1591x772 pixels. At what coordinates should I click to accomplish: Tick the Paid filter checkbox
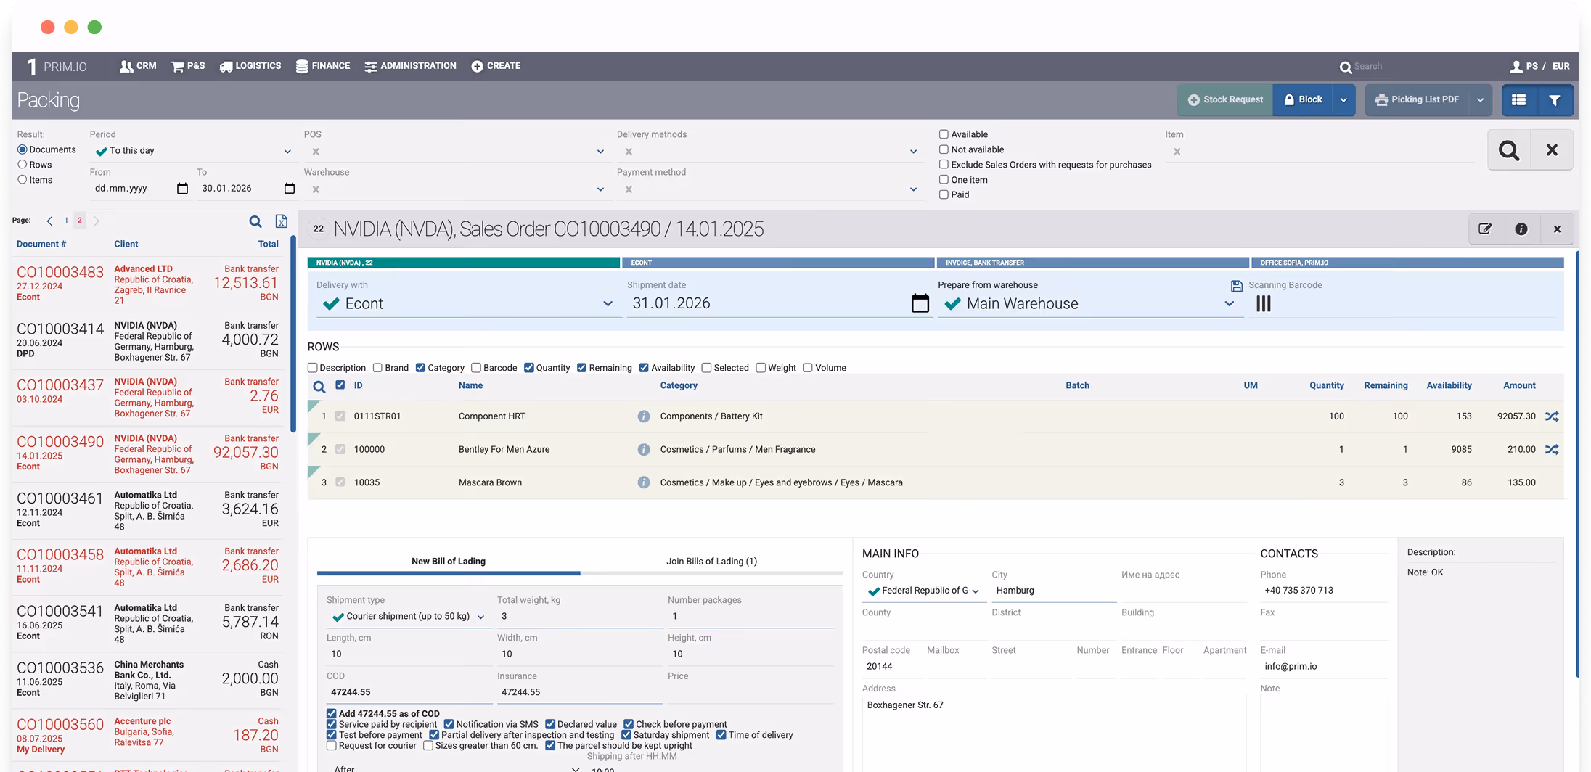[944, 194]
